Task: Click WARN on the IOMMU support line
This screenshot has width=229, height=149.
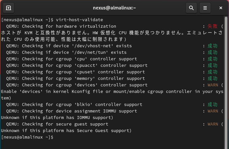Action: pos(213,111)
